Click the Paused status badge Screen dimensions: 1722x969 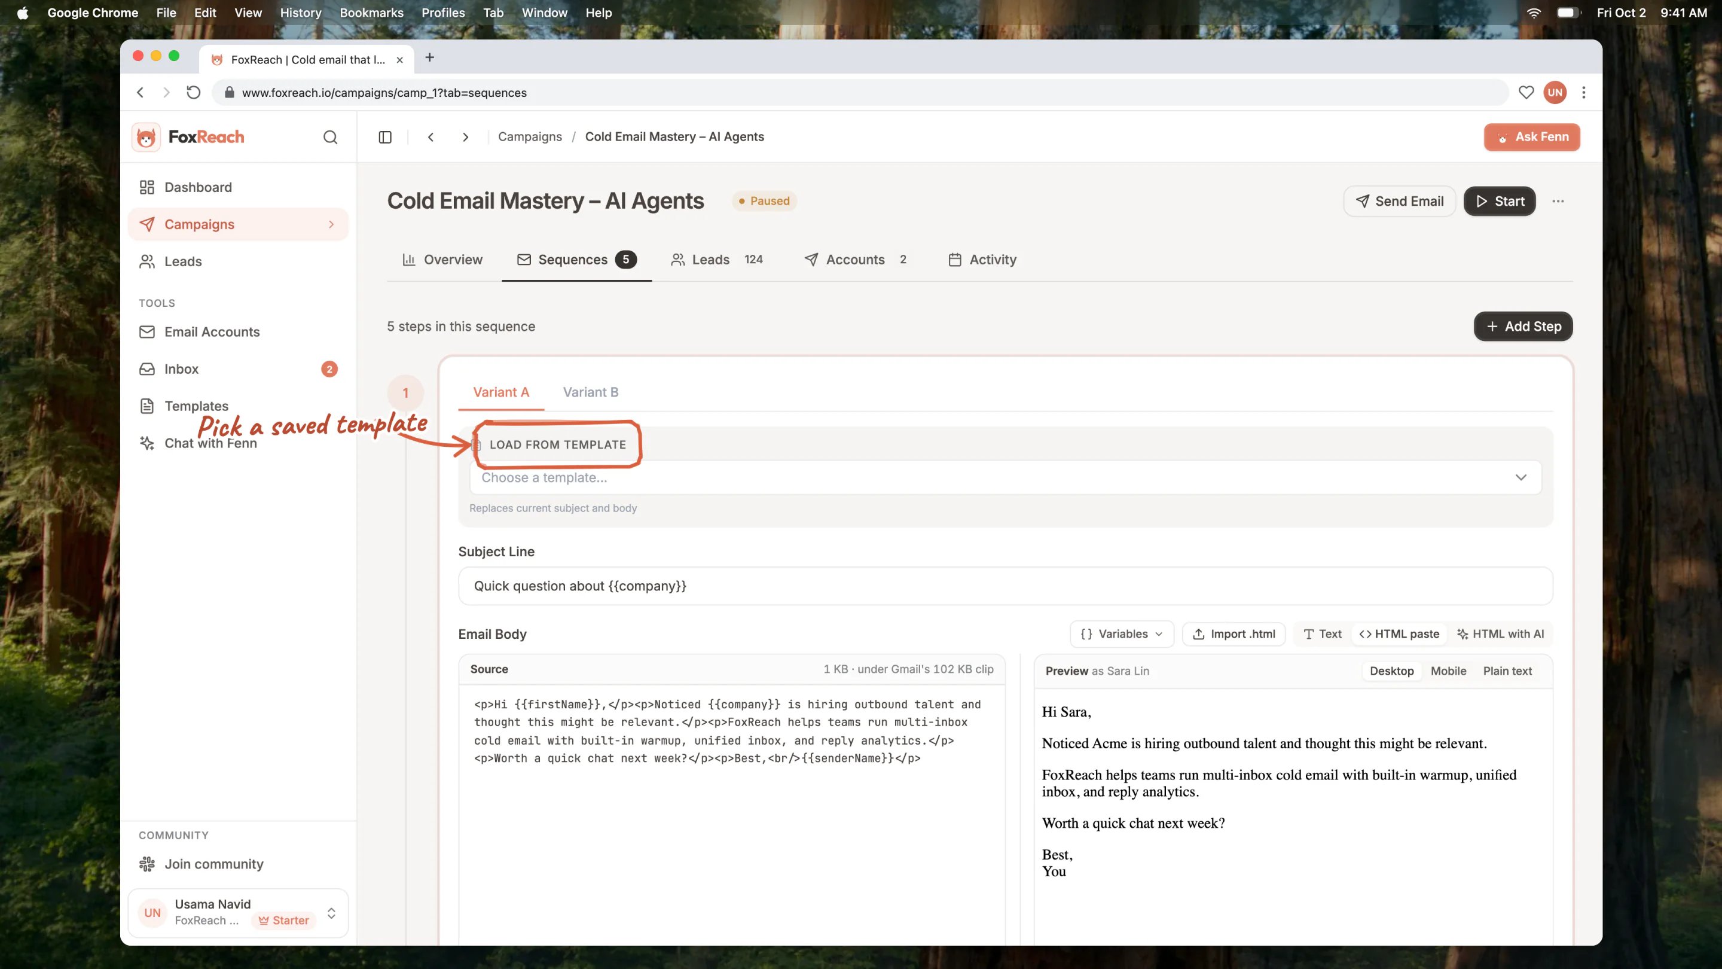pos(764,202)
